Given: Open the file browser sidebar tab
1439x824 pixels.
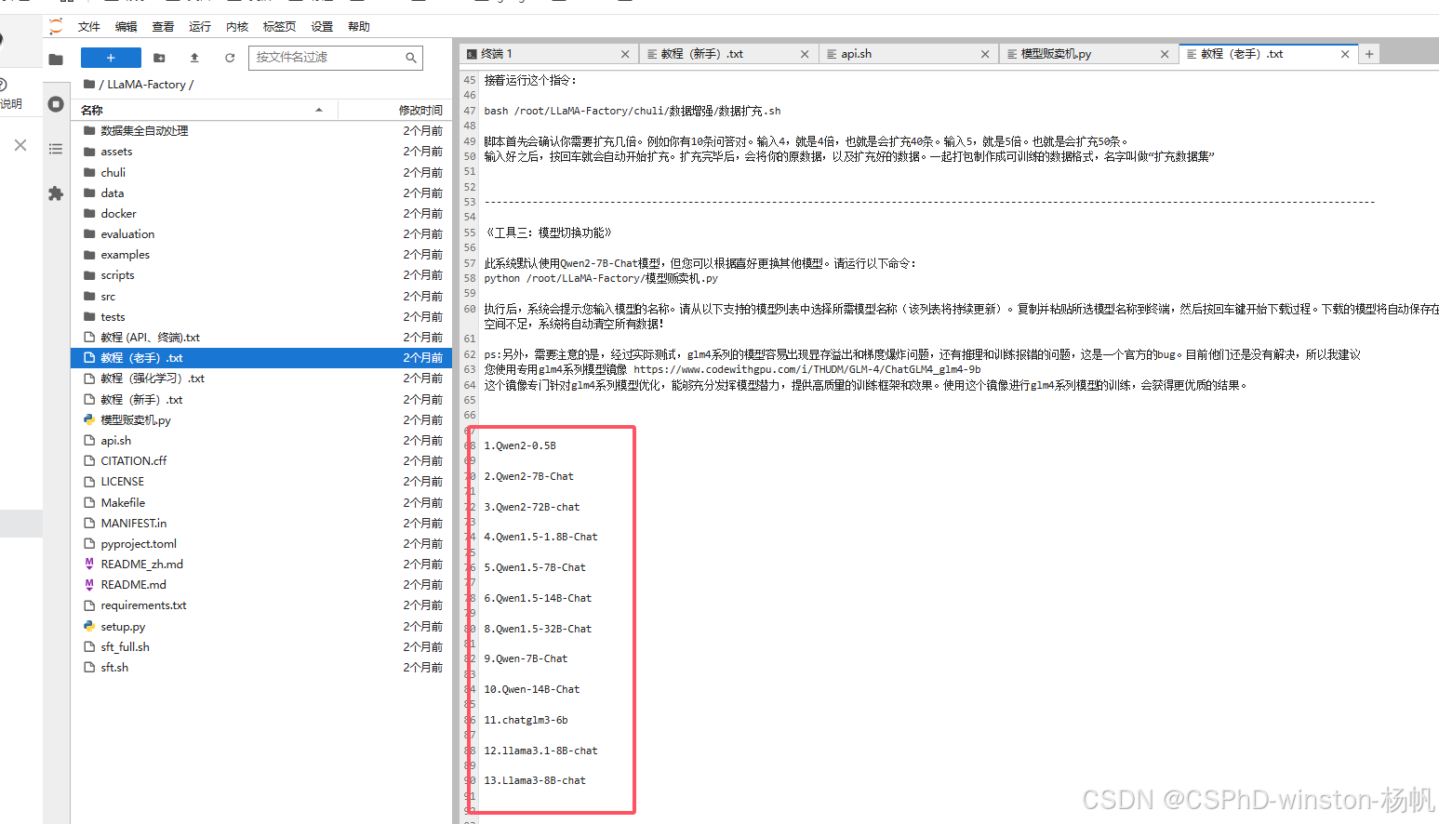Looking at the screenshot, I should [x=56, y=60].
